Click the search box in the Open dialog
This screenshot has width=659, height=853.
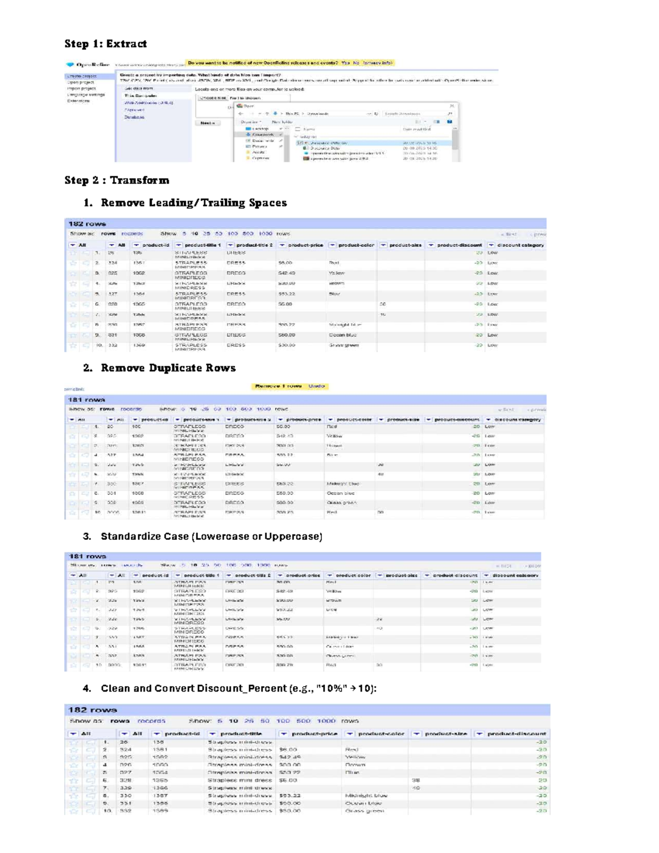417,114
